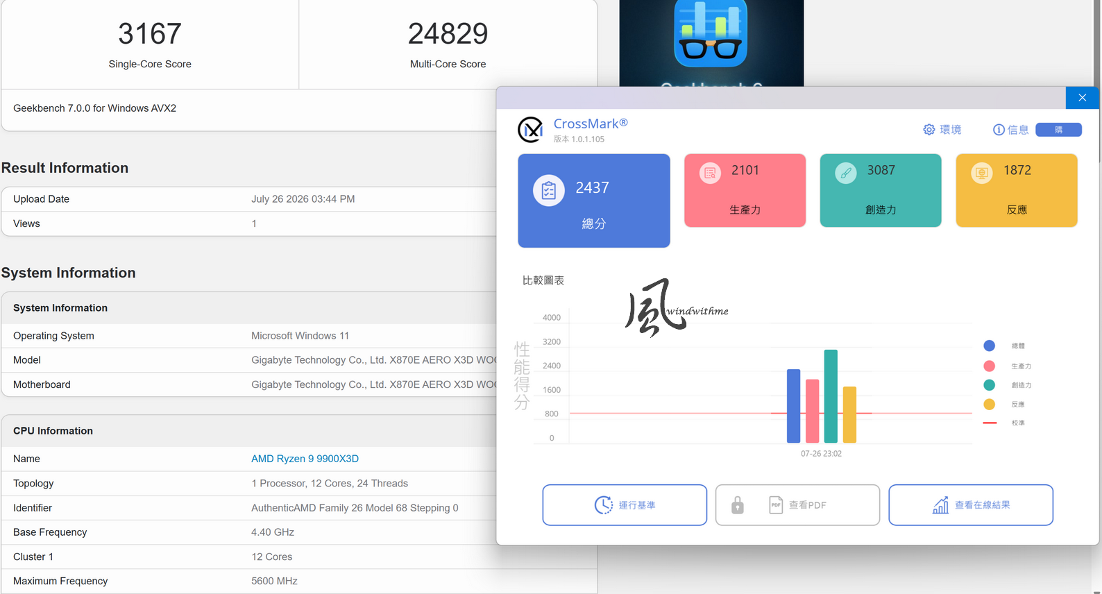The image size is (1102, 594).
Task: Open the environment settings gear icon
Action: tap(929, 130)
